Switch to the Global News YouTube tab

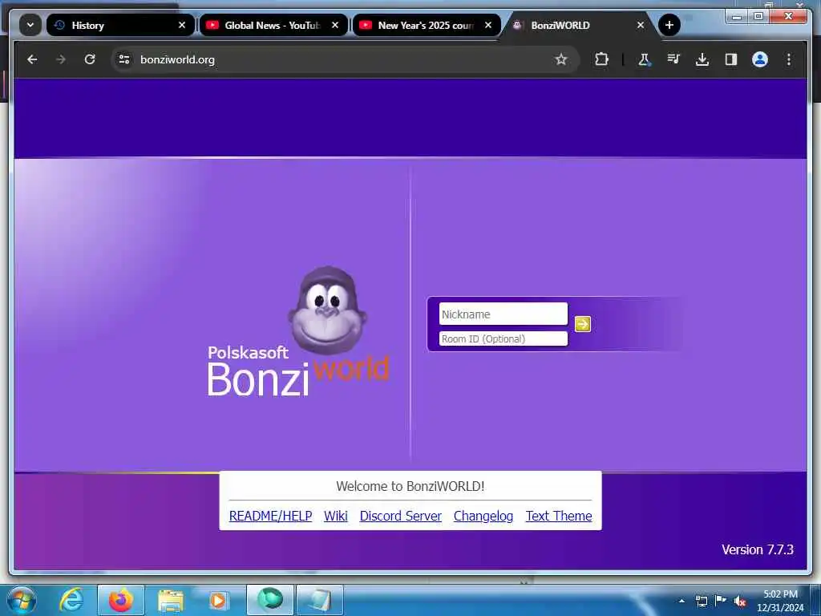click(x=273, y=25)
